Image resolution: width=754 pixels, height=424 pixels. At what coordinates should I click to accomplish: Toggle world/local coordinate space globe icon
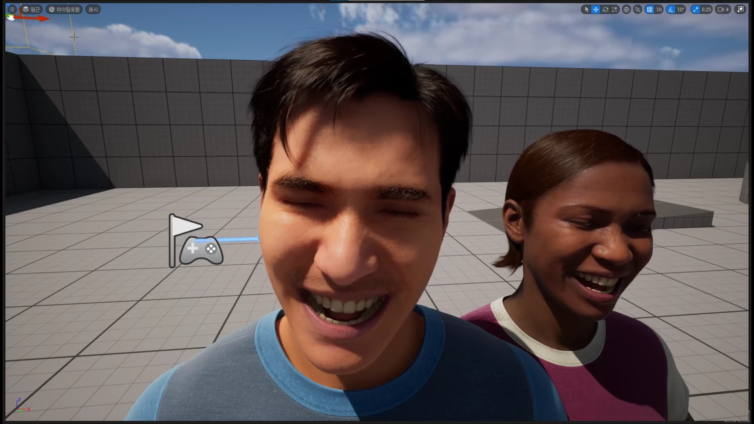pyautogui.click(x=626, y=9)
